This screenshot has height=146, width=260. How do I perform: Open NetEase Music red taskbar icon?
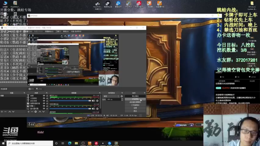pos(96,143)
